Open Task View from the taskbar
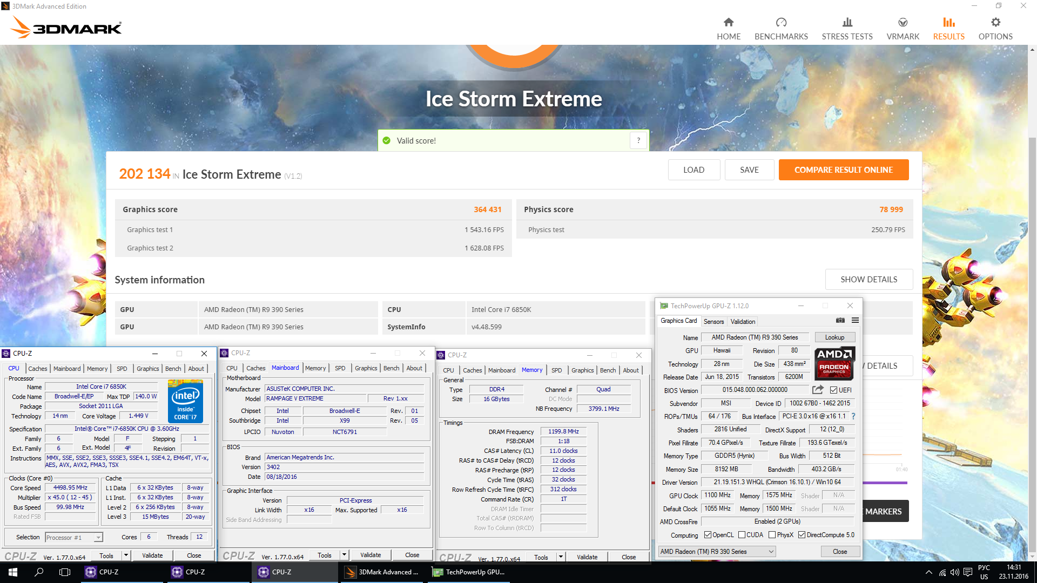Image resolution: width=1037 pixels, height=583 pixels. (65, 572)
